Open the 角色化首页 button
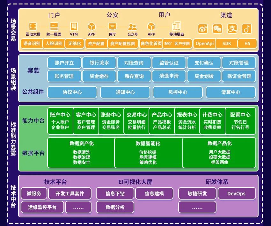Image resolution: width=271 pixels, height=226 pixels. [151, 44]
